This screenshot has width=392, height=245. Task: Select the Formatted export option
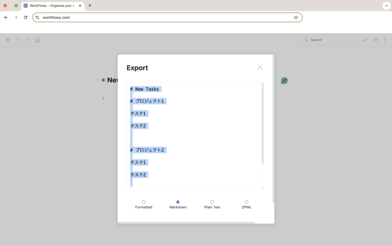144,202
